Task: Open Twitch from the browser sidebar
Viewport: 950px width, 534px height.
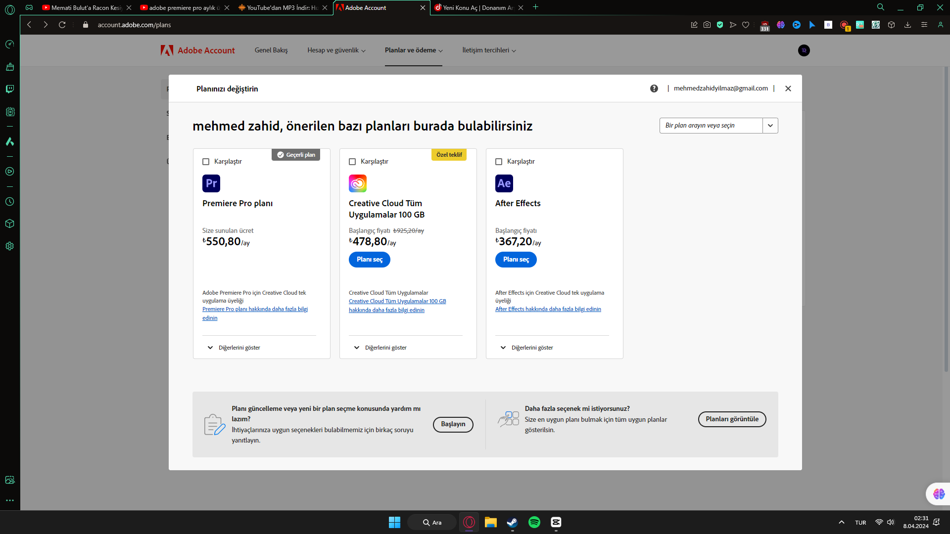Action: pos(10,89)
